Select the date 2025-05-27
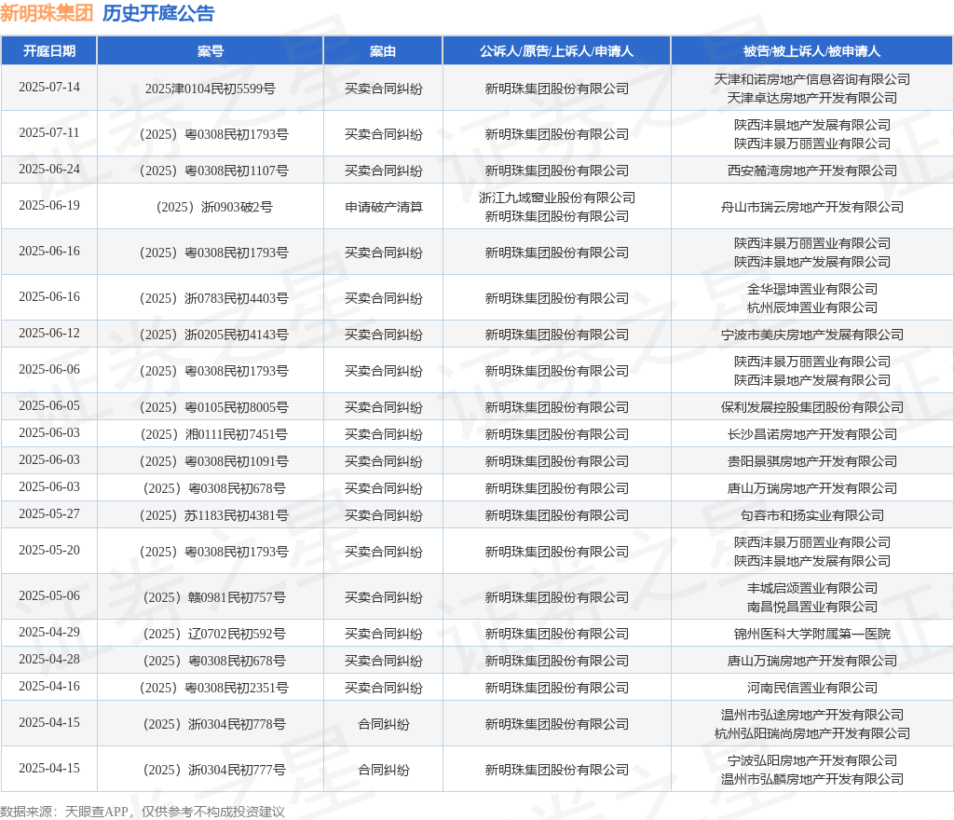Viewport: 954px width, 820px height. click(49, 514)
